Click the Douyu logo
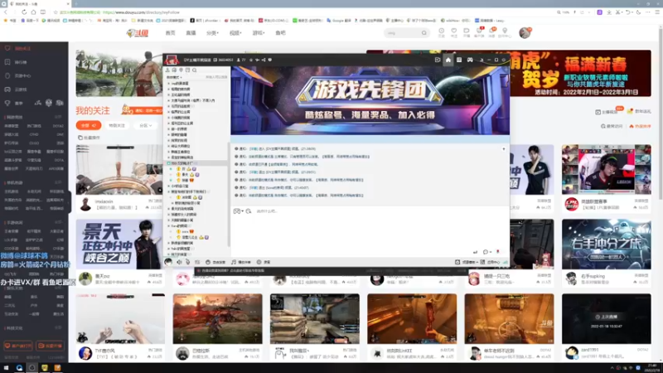The height and width of the screenshot is (373, 663). [138, 33]
